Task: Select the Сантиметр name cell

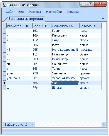Action: [x=65, y=64]
